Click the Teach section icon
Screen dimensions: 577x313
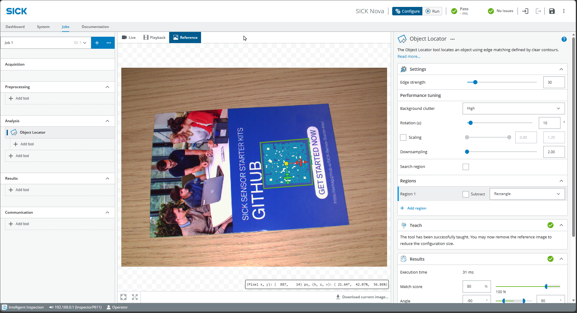click(x=404, y=225)
